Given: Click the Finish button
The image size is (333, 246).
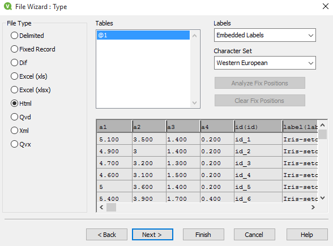Looking at the screenshot, I should pos(203,235).
